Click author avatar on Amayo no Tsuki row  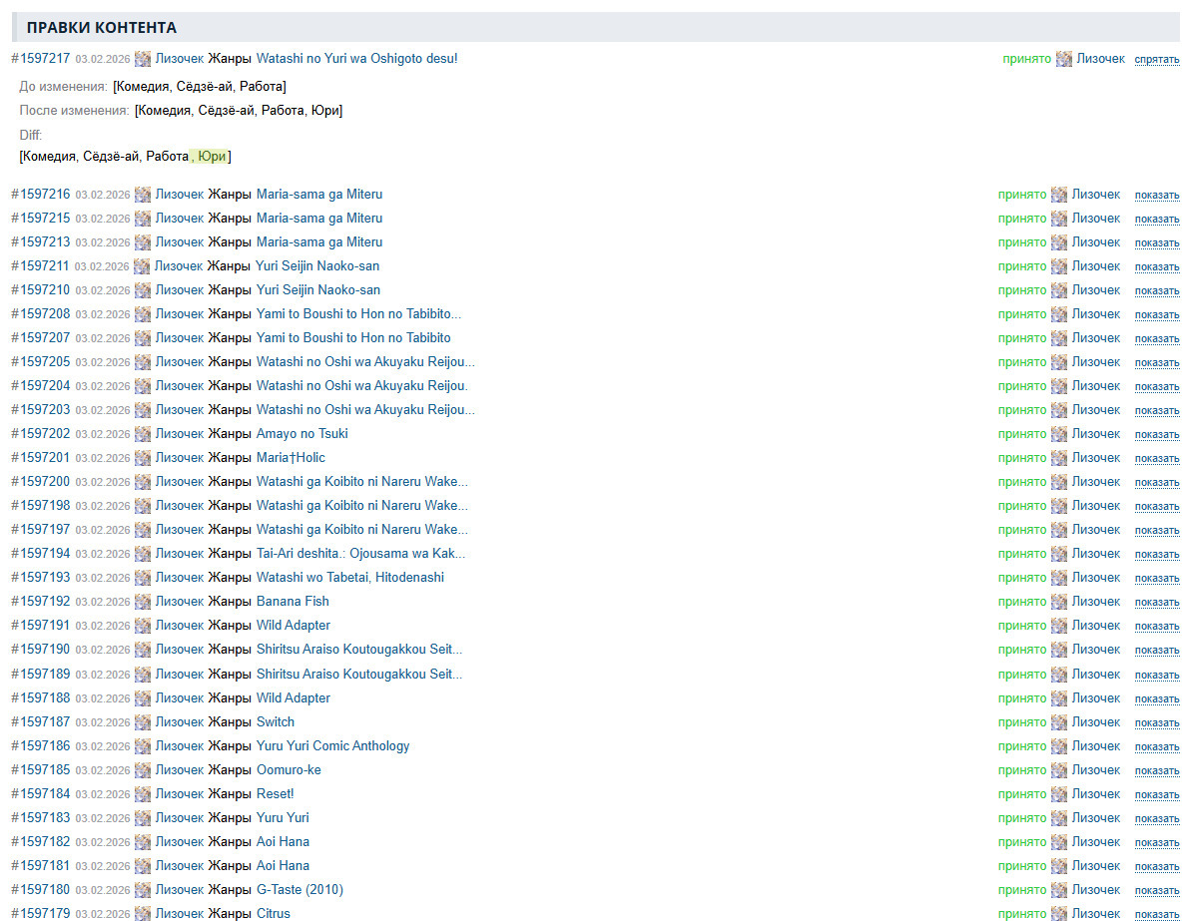tap(143, 434)
